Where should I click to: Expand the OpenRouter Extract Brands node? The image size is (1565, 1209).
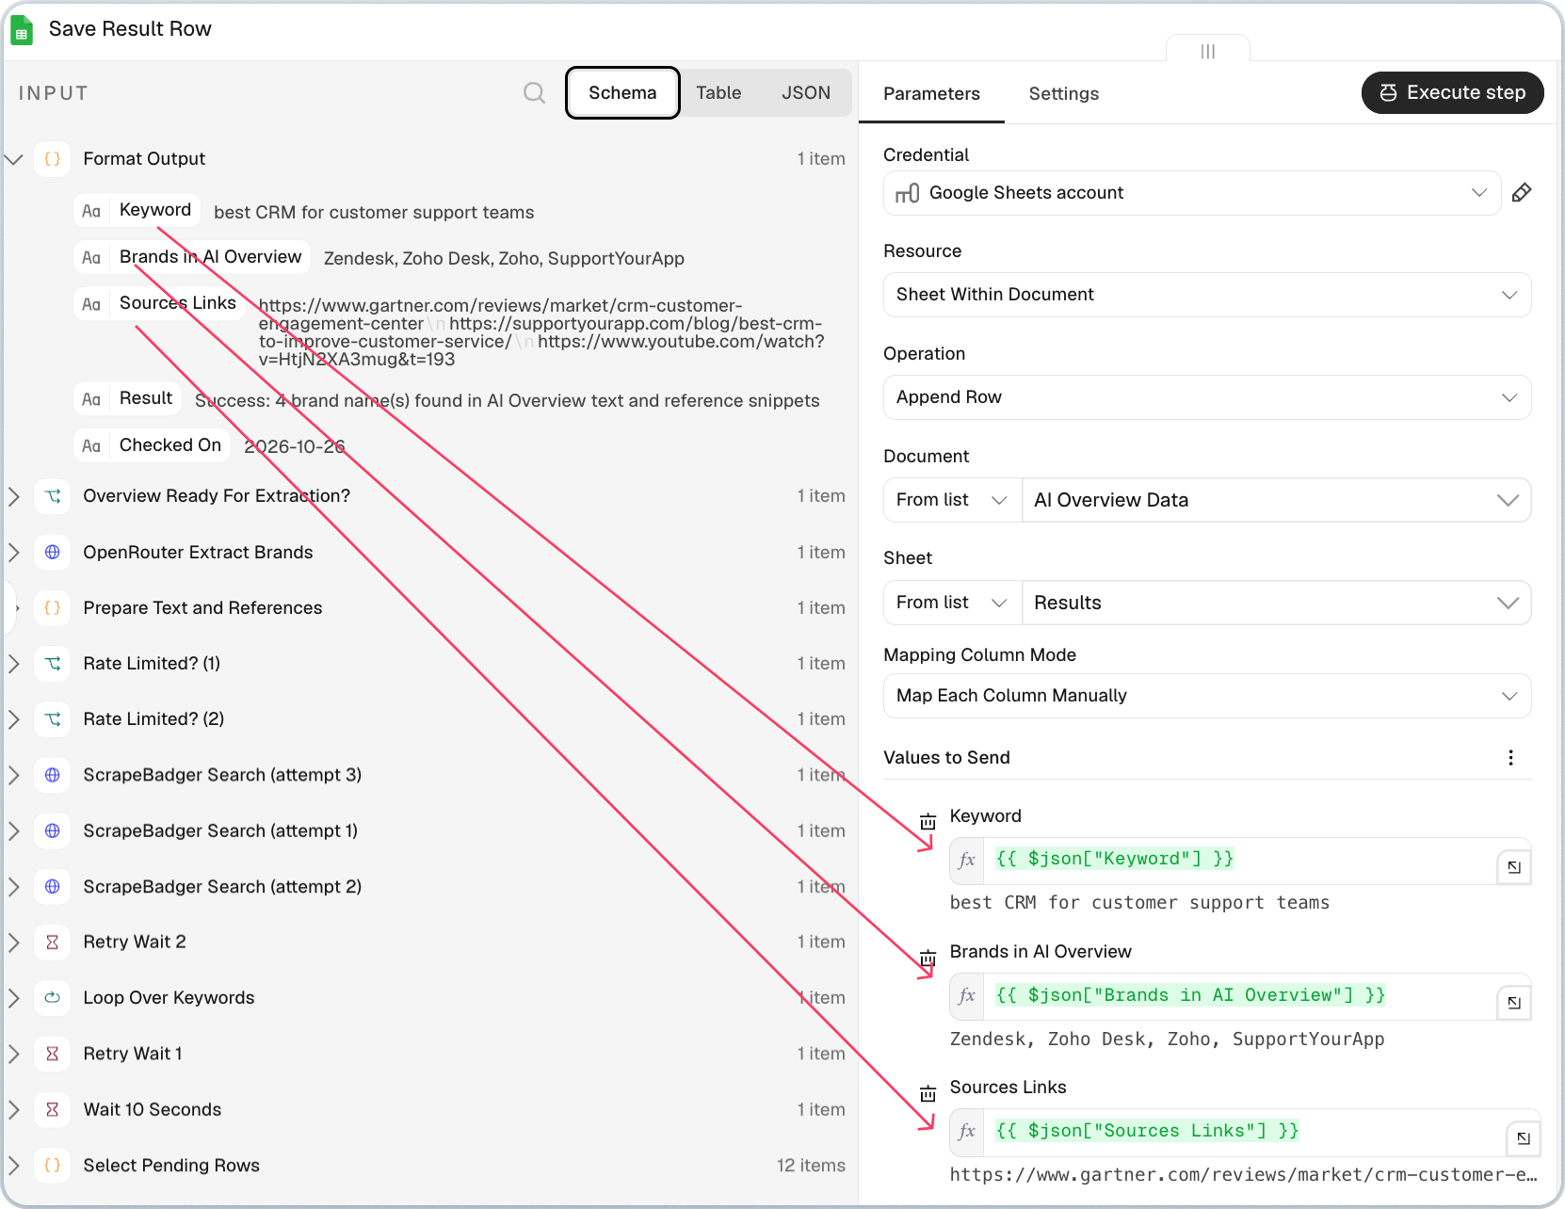[14, 553]
